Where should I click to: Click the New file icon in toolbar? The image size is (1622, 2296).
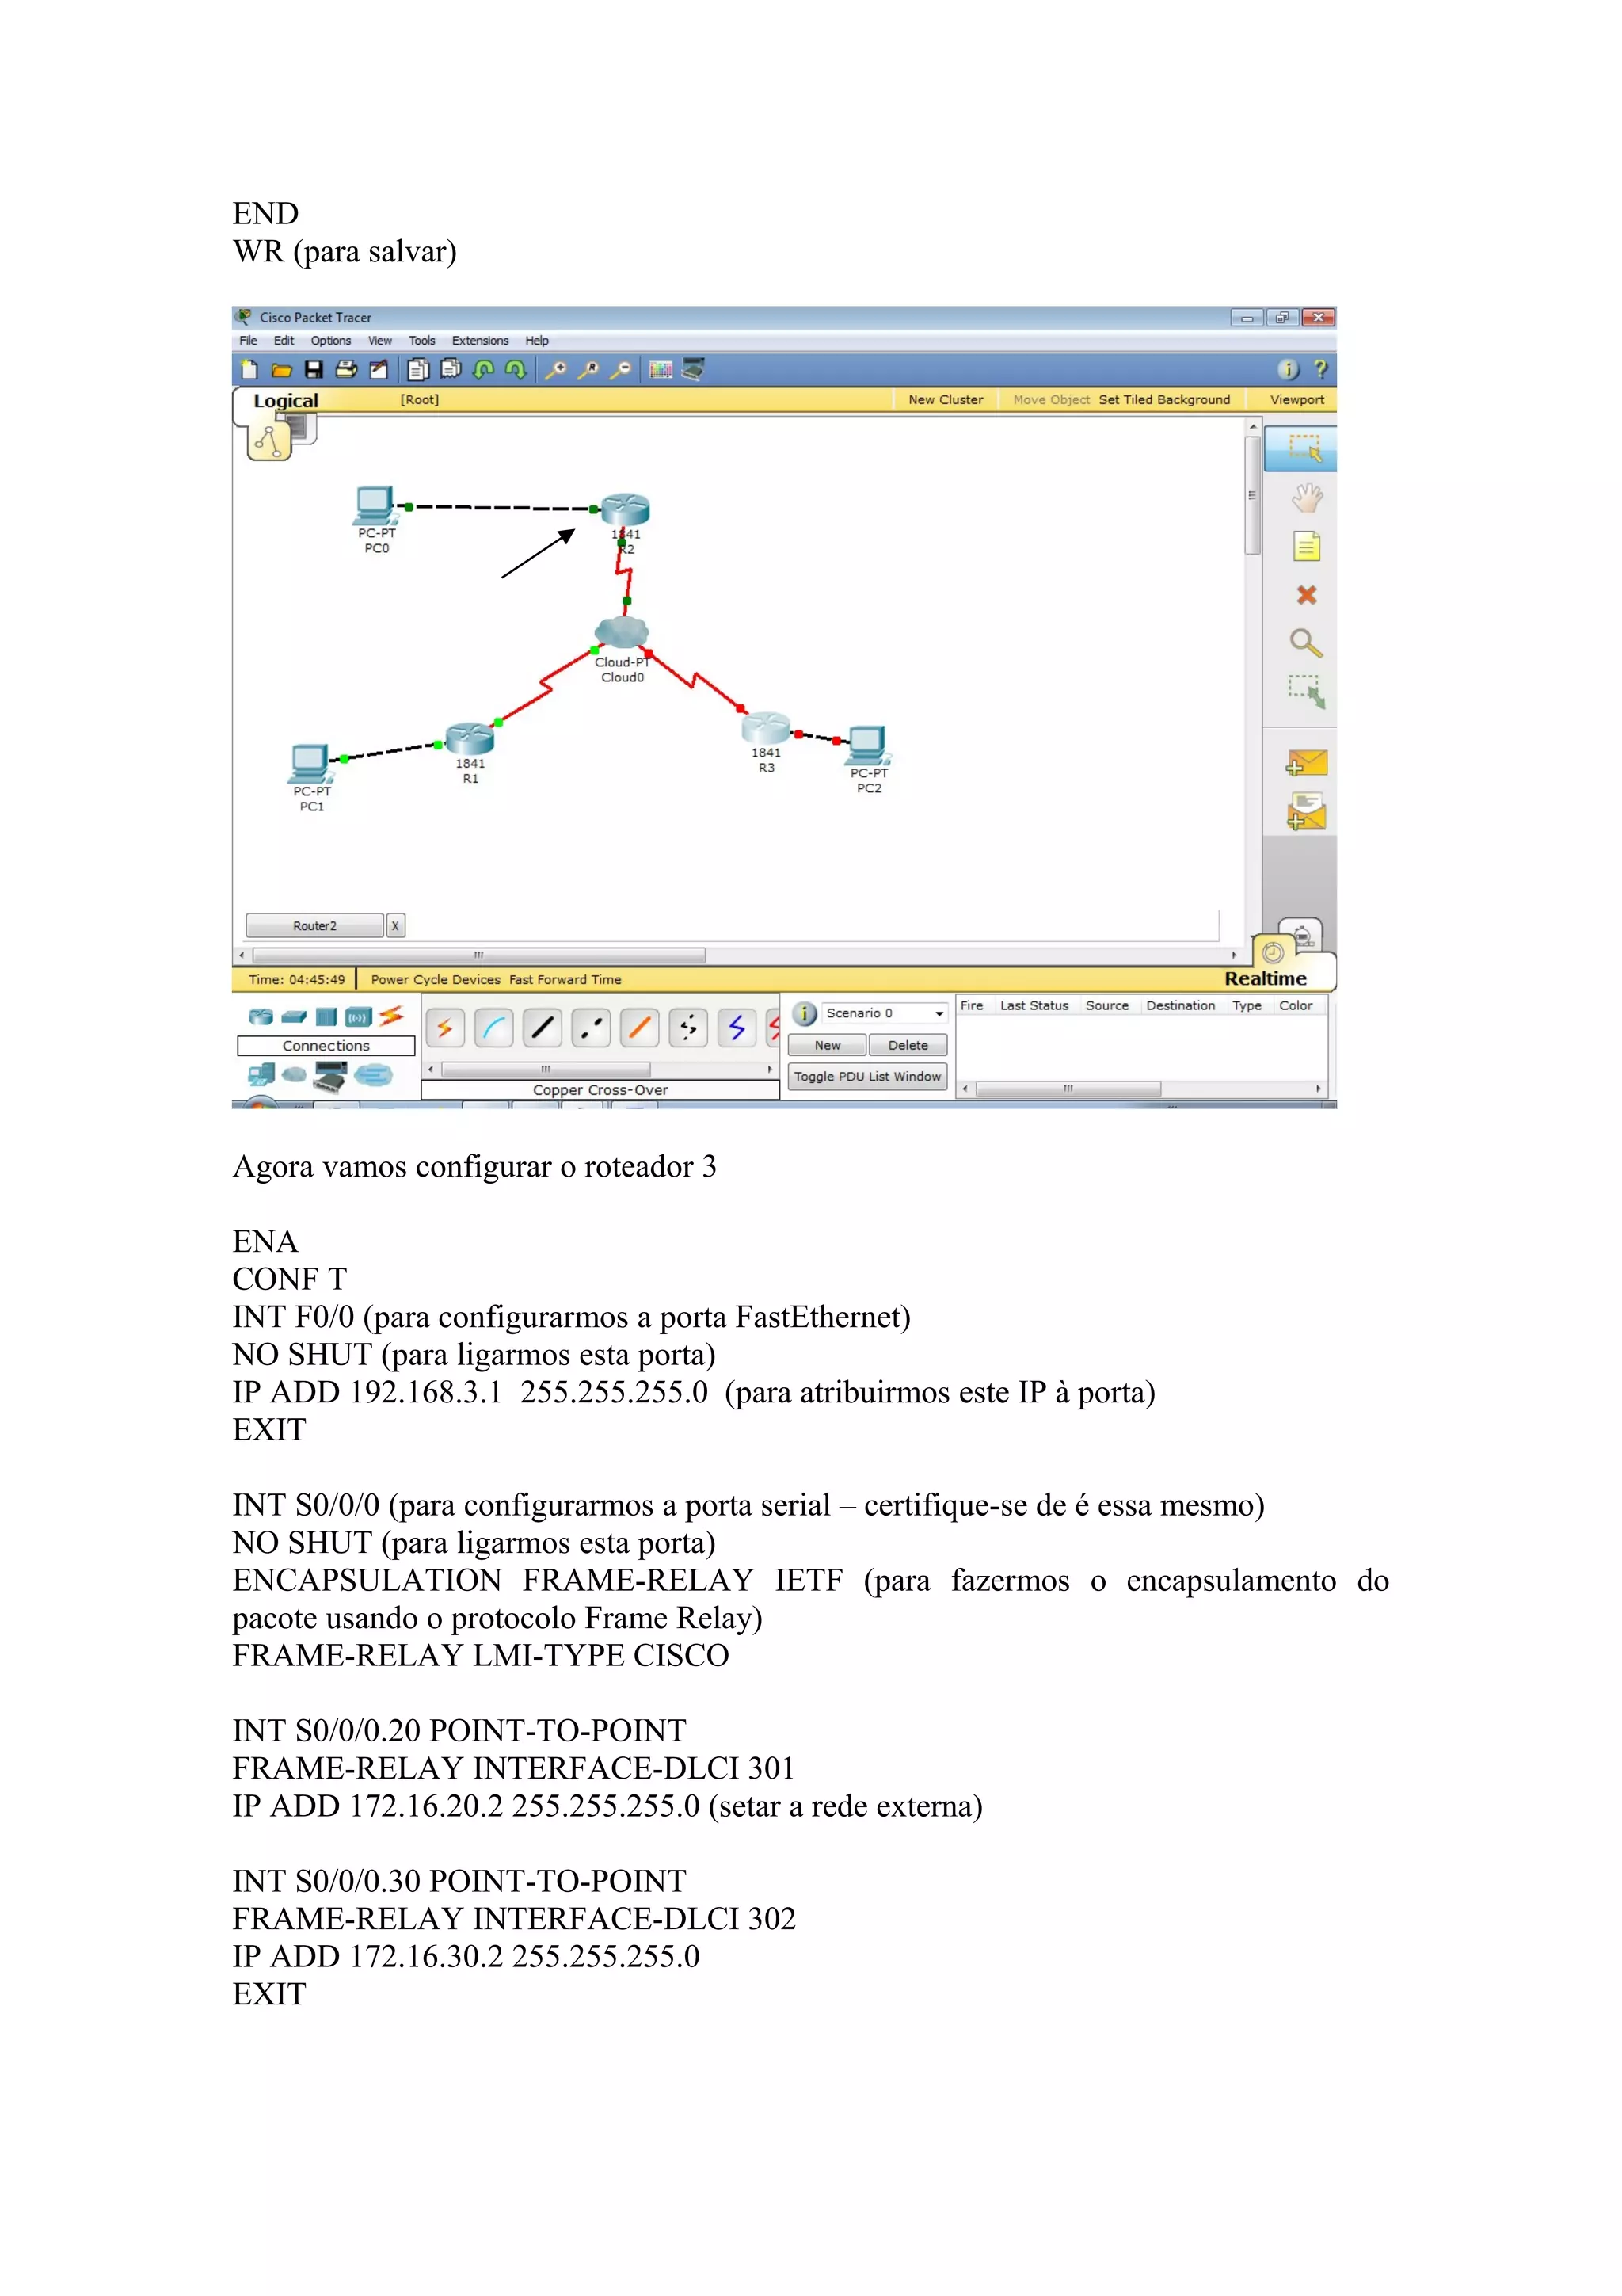pyautogui.click(x=249, y=370)
